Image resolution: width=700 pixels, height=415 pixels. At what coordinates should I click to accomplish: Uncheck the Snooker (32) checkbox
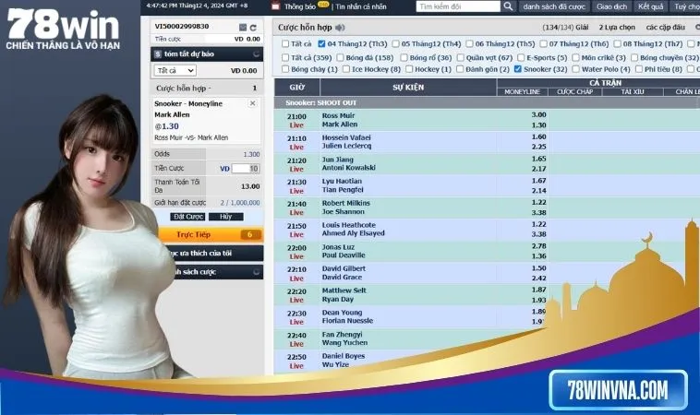click(x=518, y=69)
